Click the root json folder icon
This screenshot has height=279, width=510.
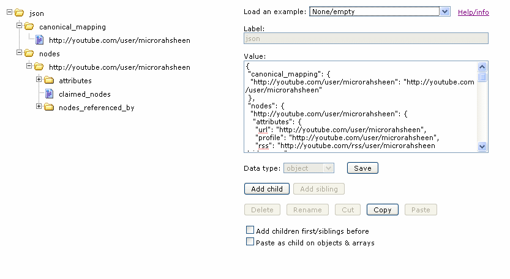click(x=20, y=13)
